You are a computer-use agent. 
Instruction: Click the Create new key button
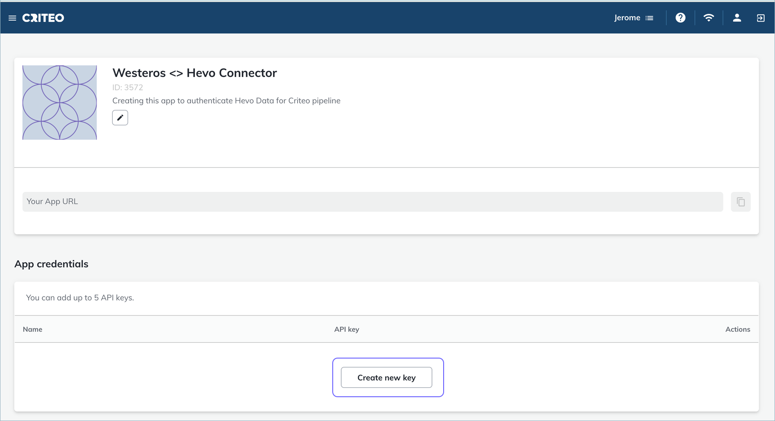tap(387, 377)
